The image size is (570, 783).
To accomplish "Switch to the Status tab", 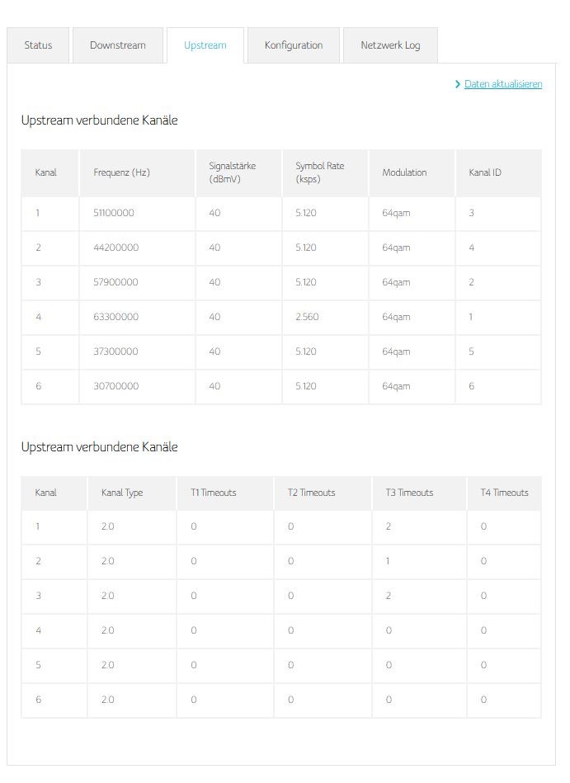I will 38,45.
